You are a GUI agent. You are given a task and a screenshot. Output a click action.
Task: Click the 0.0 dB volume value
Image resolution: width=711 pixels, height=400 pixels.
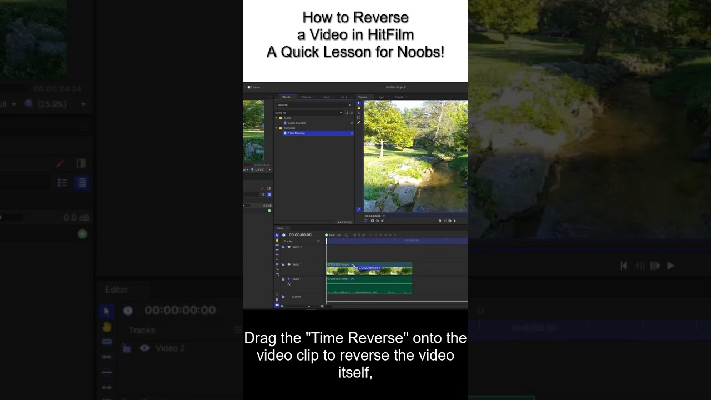point(267,206)
